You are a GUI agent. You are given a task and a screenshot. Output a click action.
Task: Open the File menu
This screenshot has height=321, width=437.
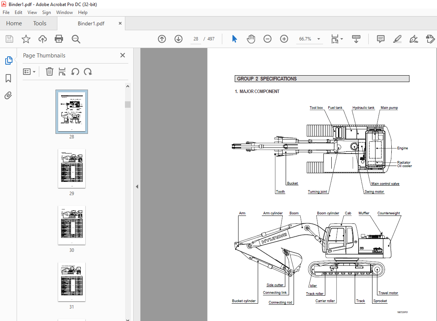pyautogui.click(x=6, y=12)
